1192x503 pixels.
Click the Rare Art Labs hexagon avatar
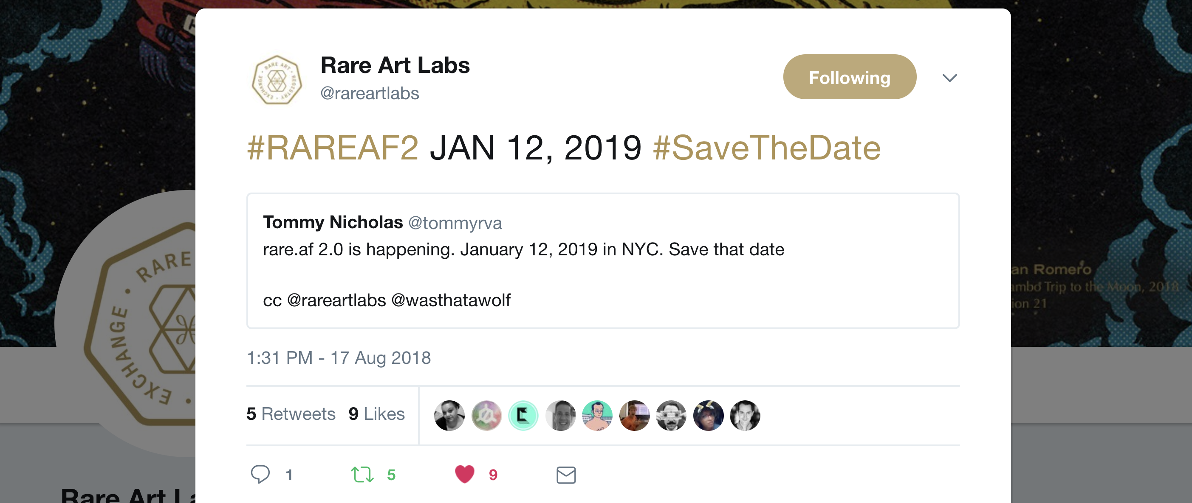pos(277,79)
